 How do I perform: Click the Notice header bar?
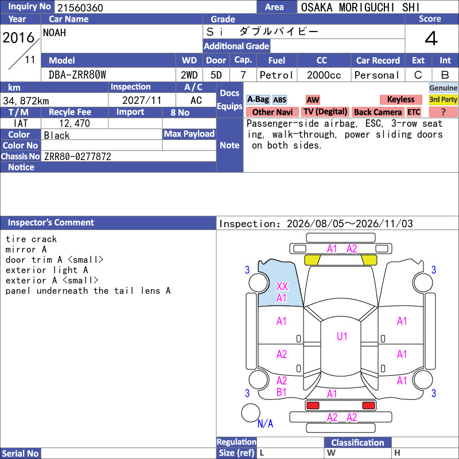pos(108,167)
